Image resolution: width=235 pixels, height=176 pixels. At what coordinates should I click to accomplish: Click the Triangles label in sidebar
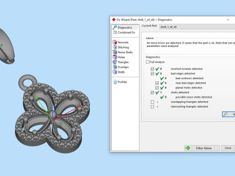(123, 62)
